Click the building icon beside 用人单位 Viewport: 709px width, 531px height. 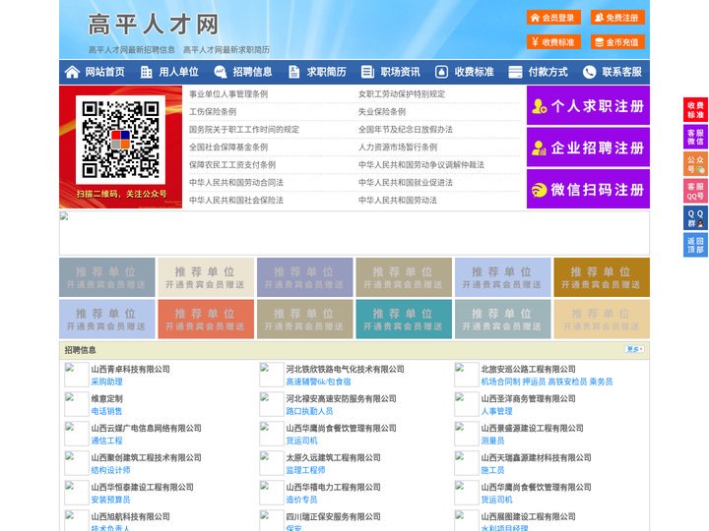[146, 72]
